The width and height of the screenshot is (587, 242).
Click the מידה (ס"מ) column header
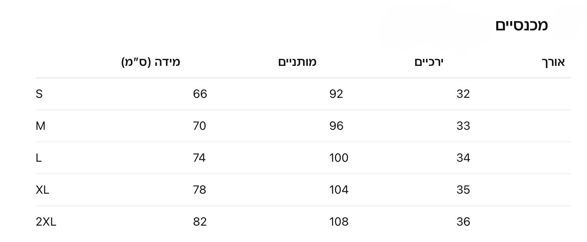[151, 62]
